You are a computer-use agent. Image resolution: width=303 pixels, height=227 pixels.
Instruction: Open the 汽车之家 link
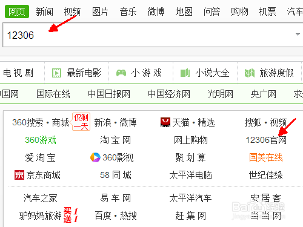[41, 198]
